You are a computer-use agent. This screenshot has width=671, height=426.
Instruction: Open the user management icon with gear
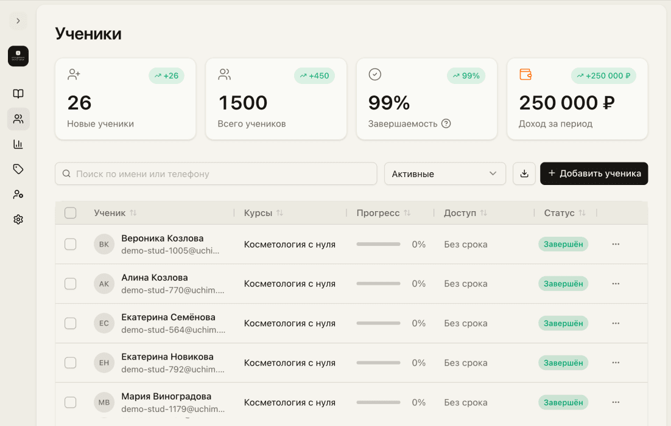pos(18,194)
